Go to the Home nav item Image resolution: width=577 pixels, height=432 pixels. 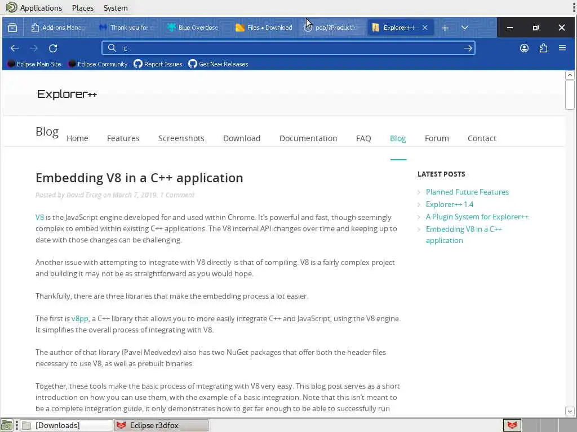77,138
